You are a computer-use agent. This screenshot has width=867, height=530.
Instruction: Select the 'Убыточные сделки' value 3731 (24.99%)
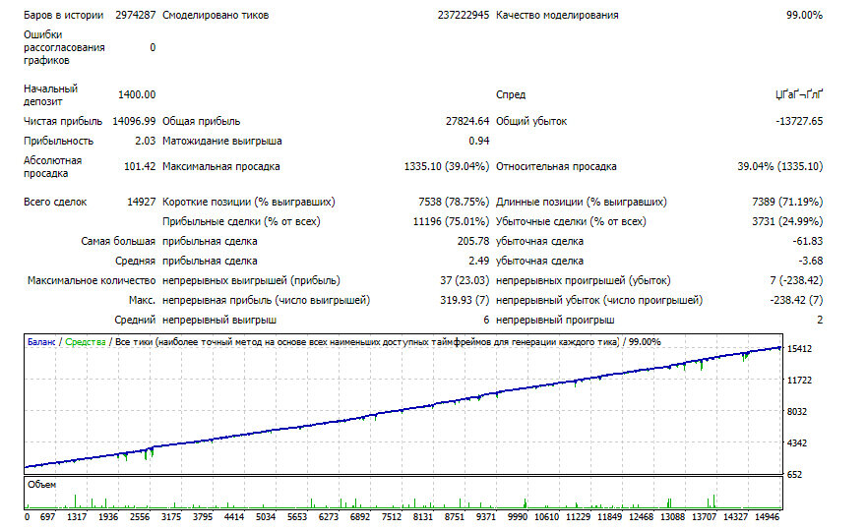pos(787,221)
